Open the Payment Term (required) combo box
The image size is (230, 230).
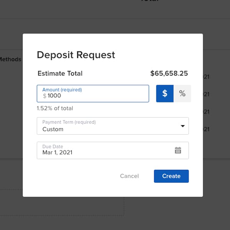(113, 126)
